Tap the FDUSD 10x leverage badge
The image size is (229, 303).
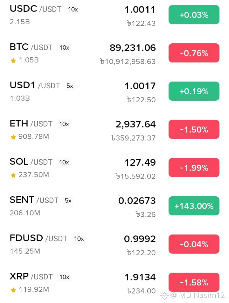79,239
